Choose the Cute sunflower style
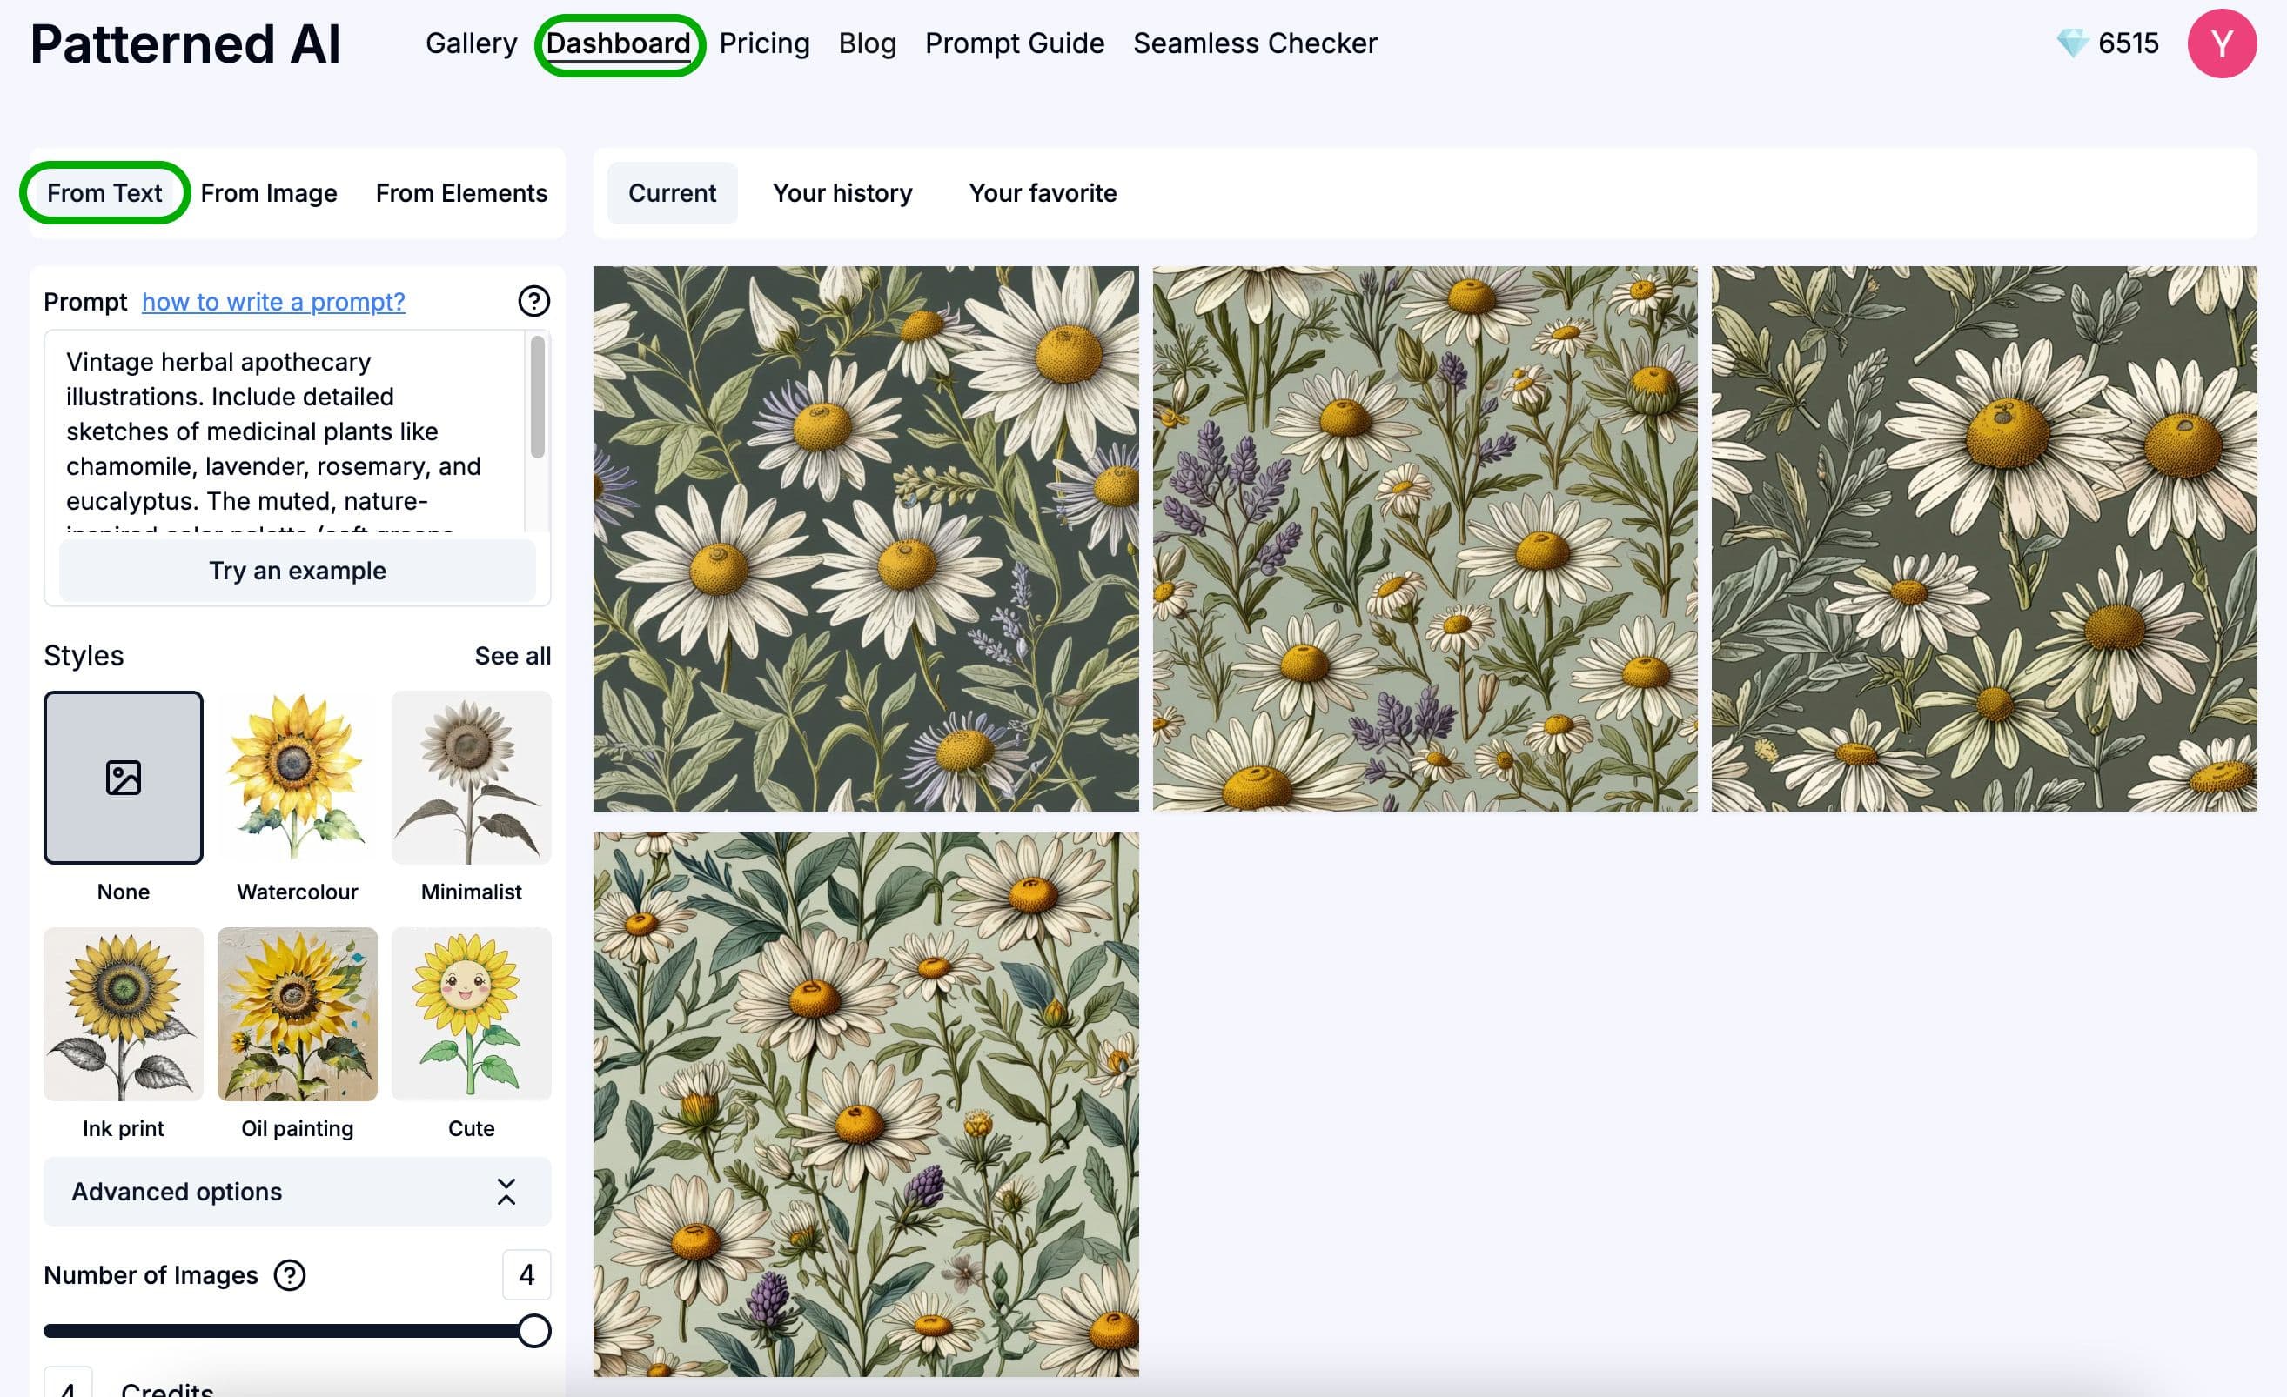Viewport: 2287px width, 1397px height. pyautogui.click(x=471, y=1015)
